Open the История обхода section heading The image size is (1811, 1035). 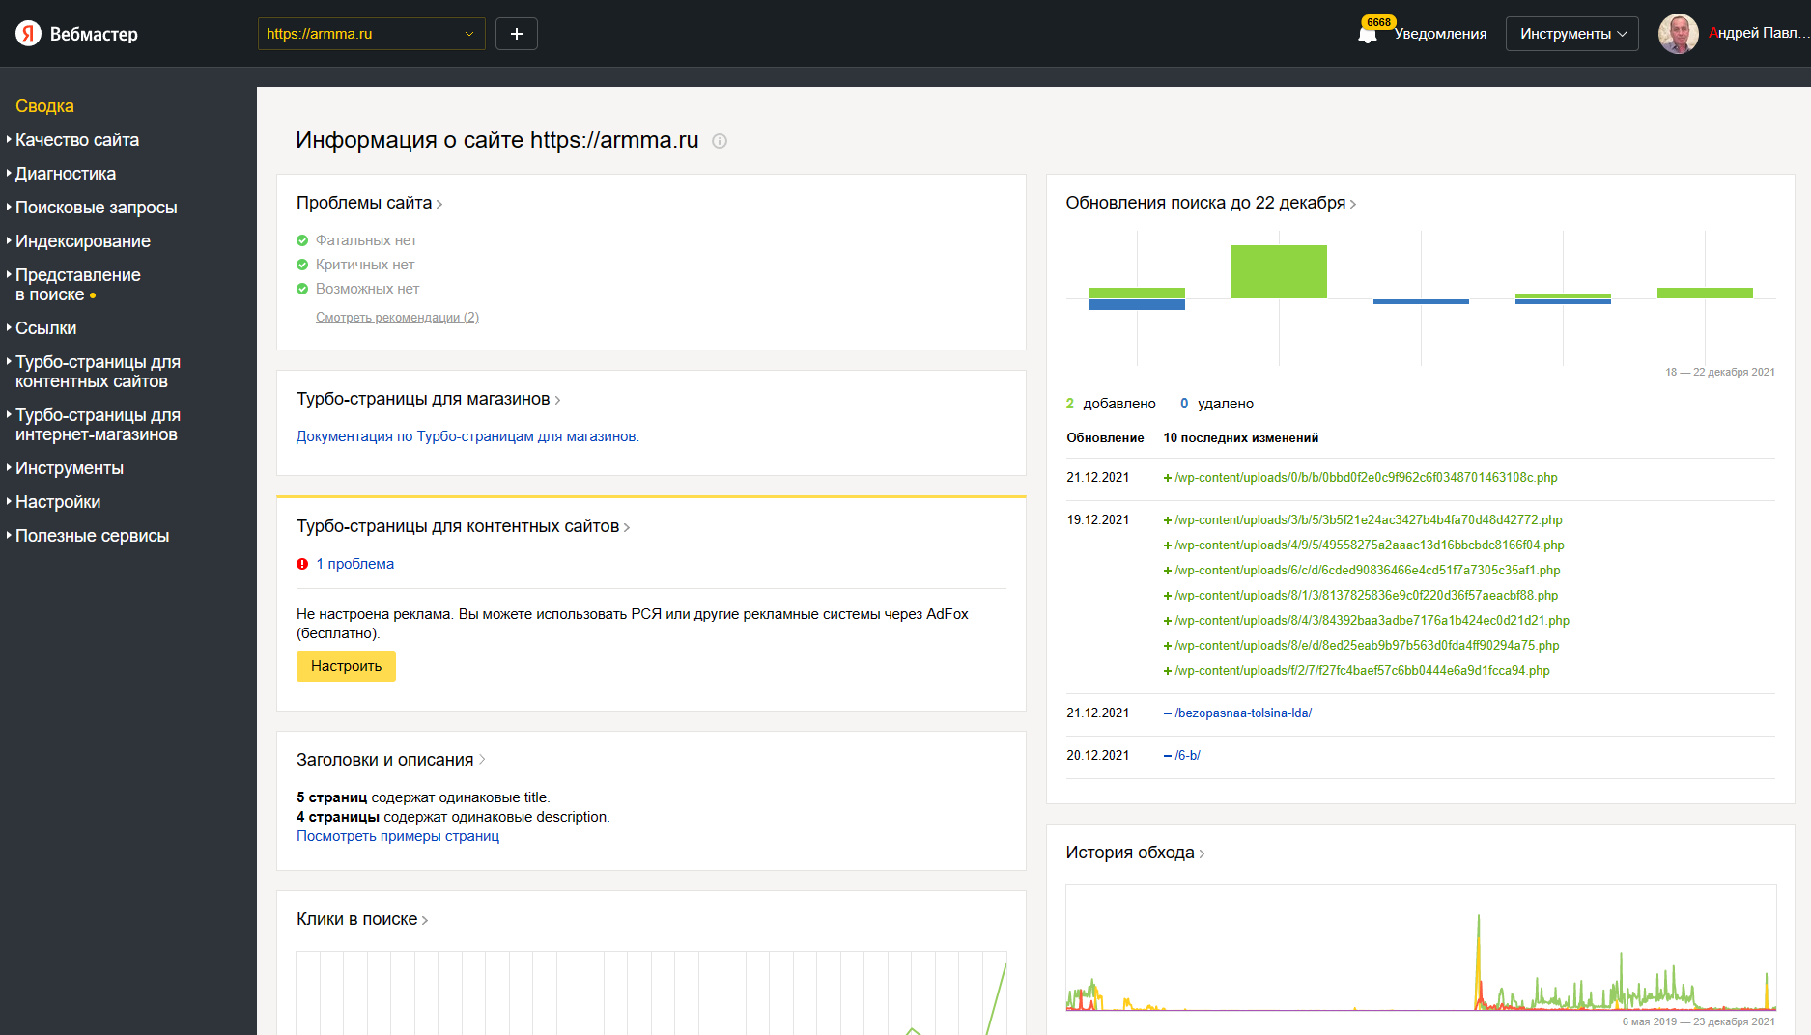[1130, 853]
